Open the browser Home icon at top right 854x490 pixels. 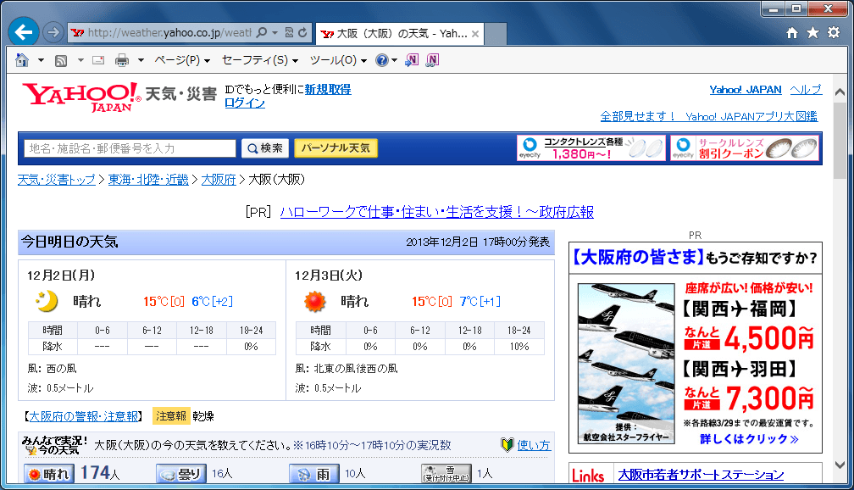(x=792, y=33)
